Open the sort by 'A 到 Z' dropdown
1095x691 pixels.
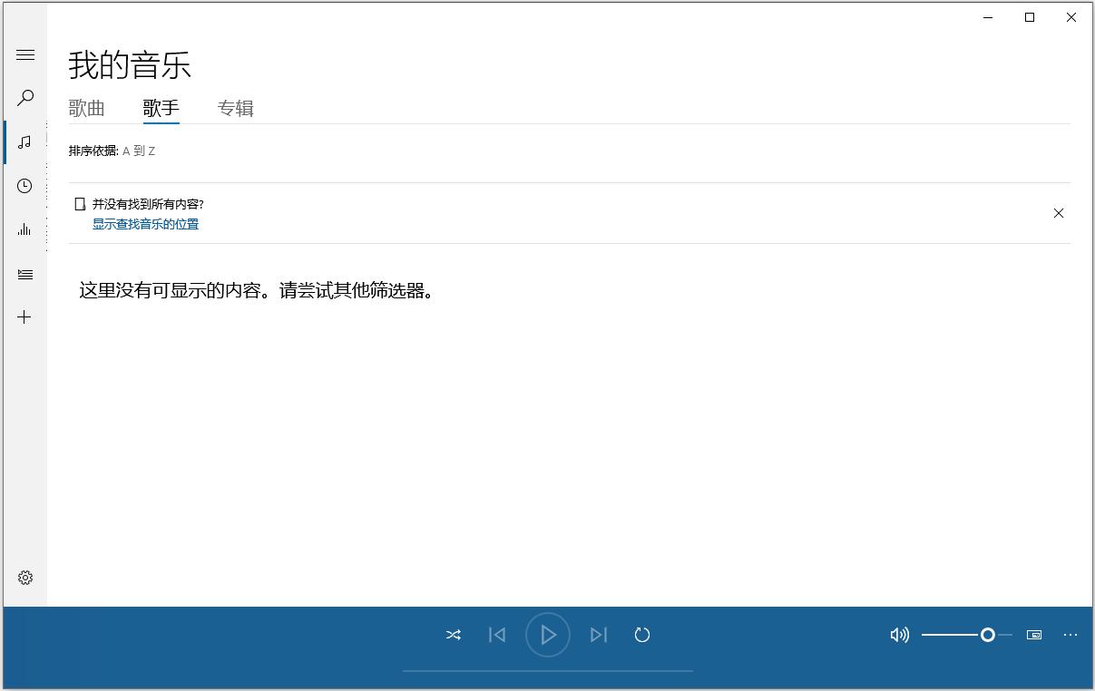pyautogui.click(x=139, y=151)
